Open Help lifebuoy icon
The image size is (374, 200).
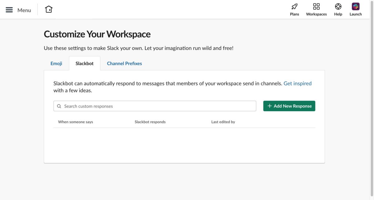(338, 7)
